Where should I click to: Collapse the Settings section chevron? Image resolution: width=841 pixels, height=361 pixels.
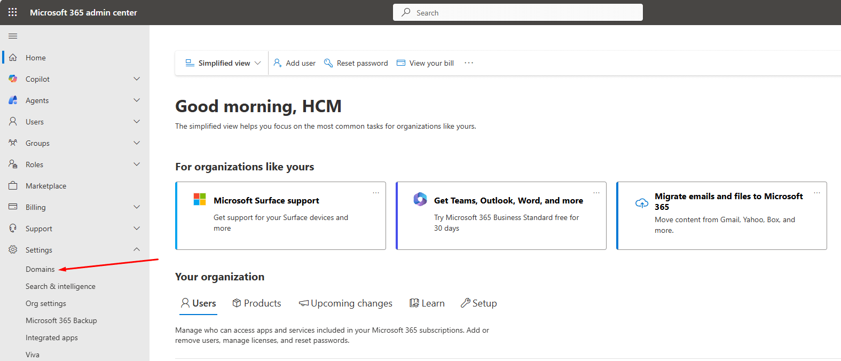coord(137,249)
